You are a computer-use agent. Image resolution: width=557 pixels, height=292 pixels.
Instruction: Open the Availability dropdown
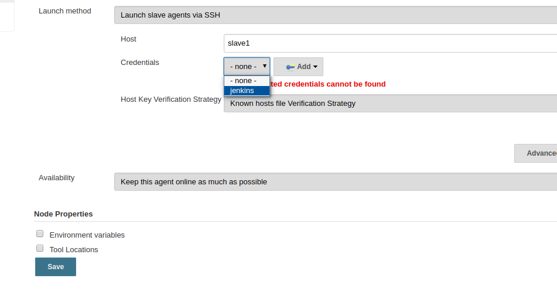tap(336, 181)
